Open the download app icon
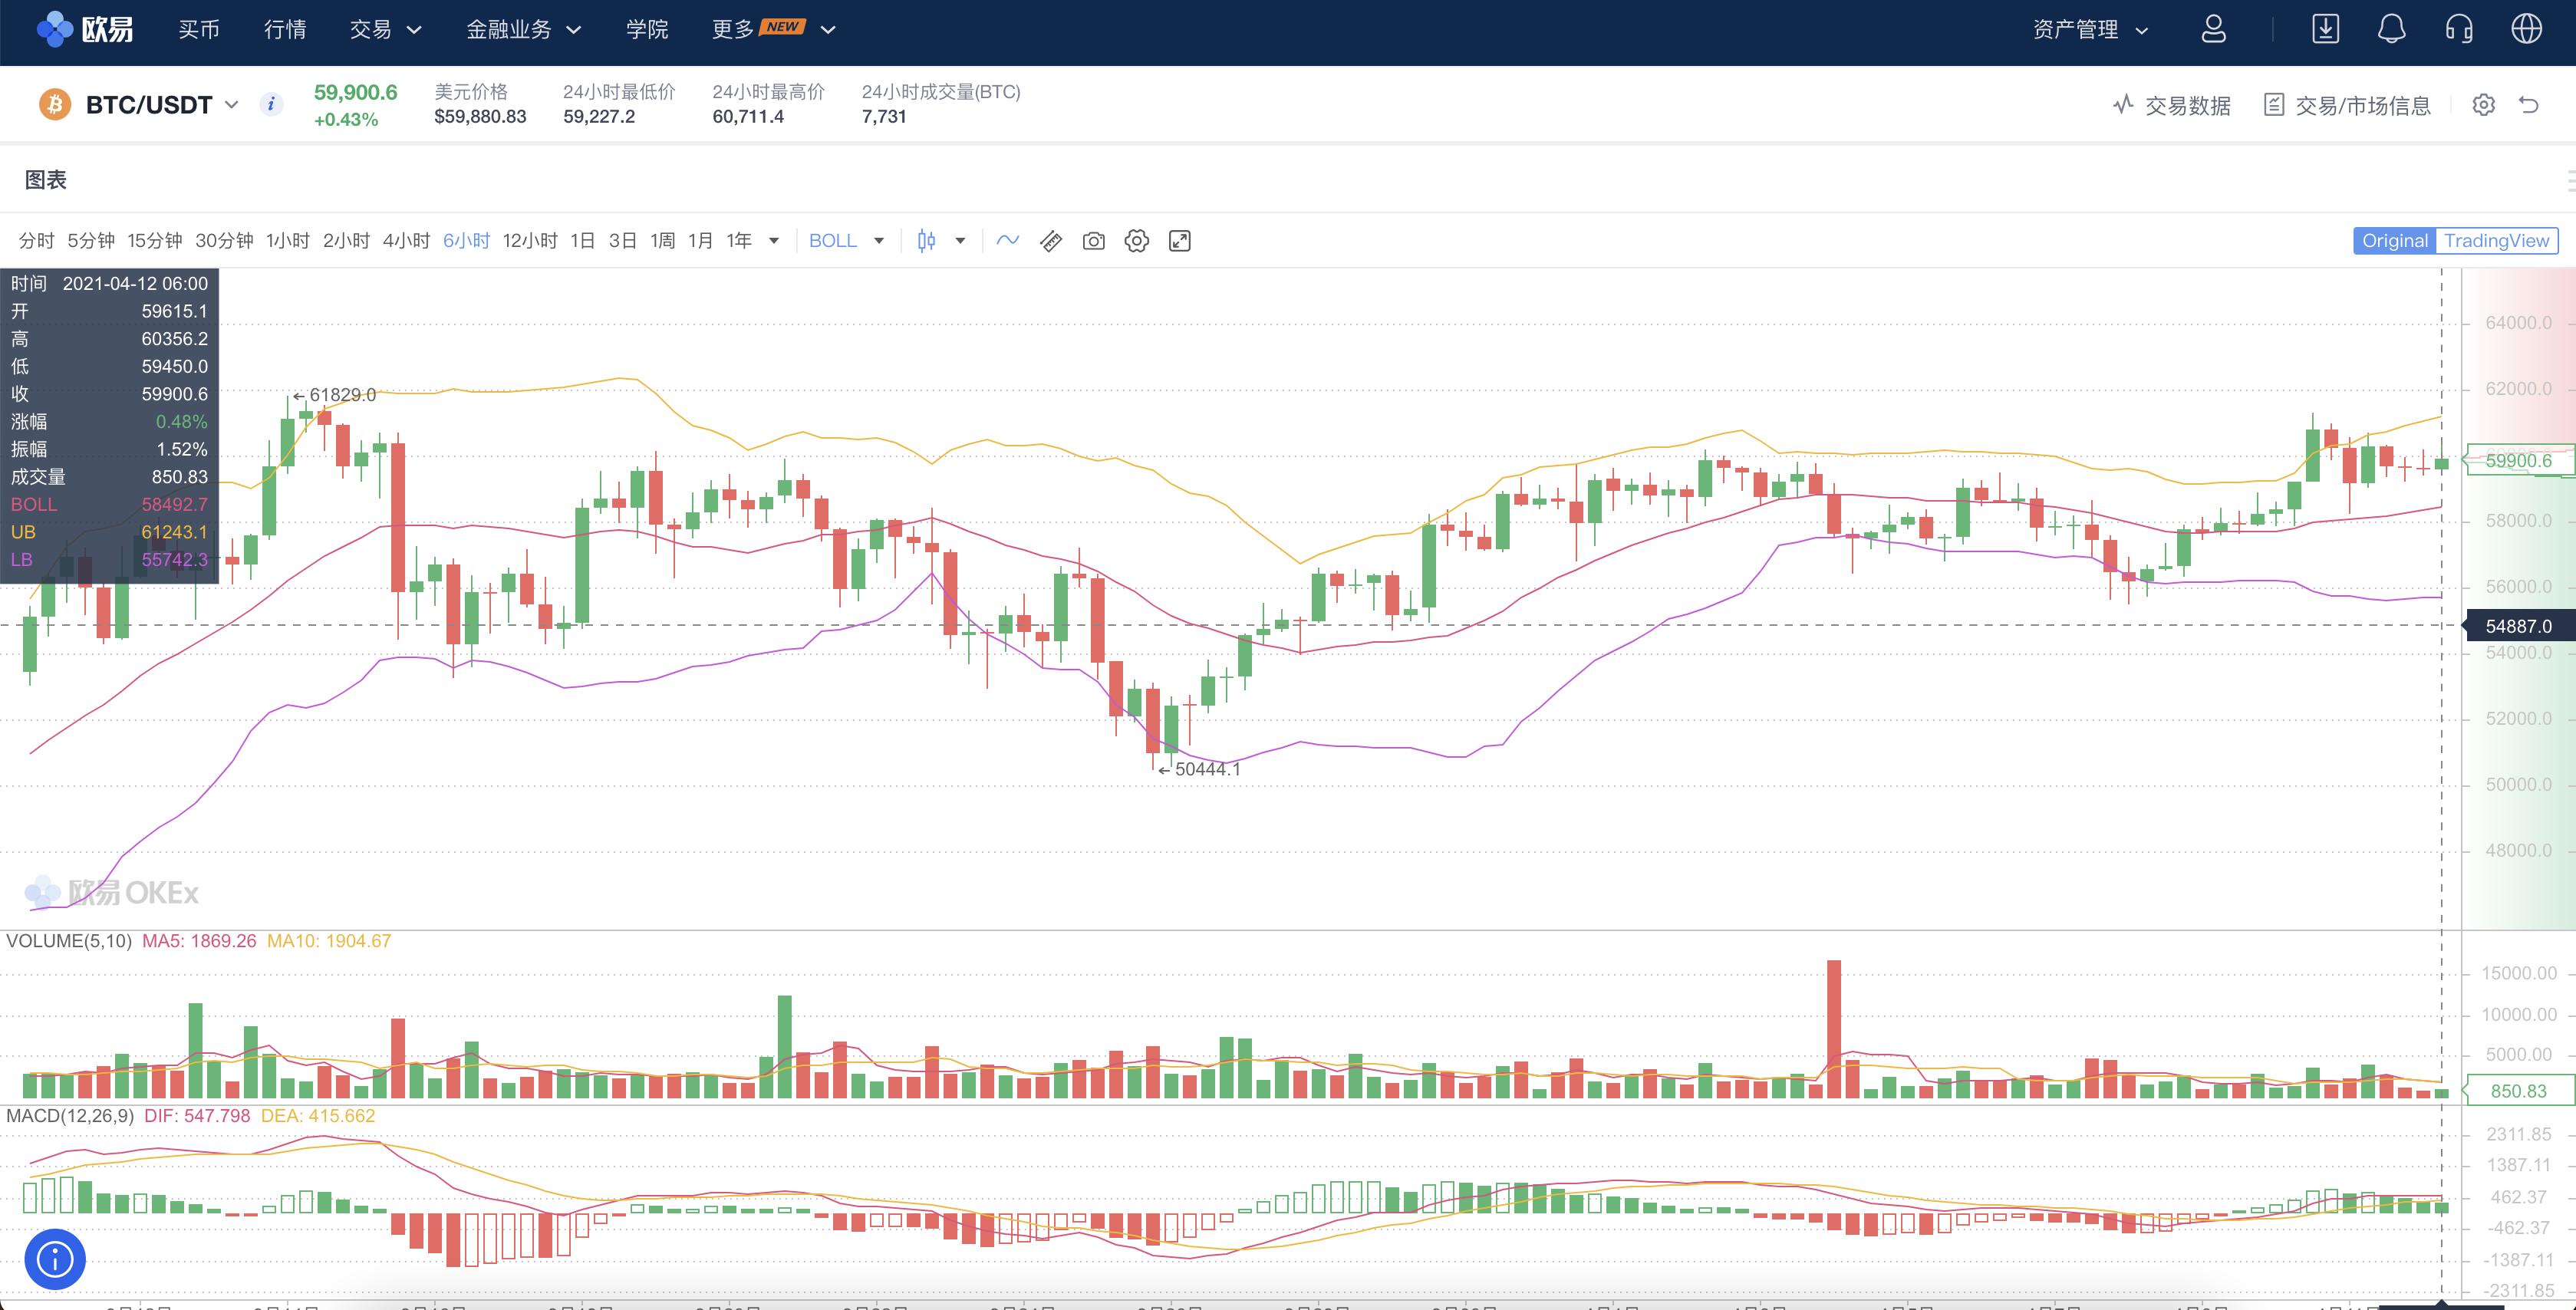2576x1310 pixels. point(2325,29)
